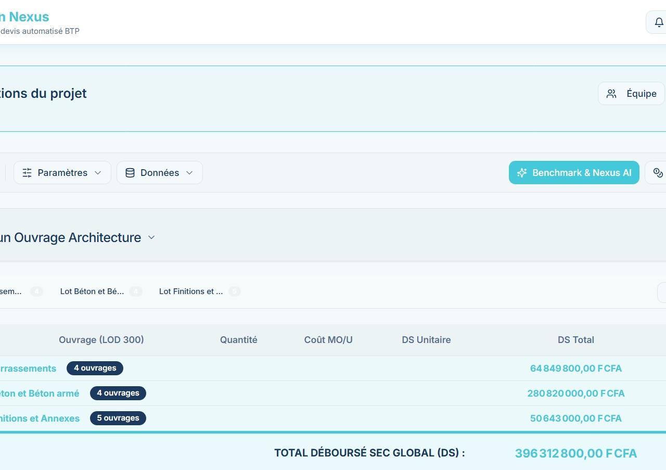Image resolution: width=666 pixels, height=470 pixels.
Task: Click the notification bell icon
Action: pos(659,22)
